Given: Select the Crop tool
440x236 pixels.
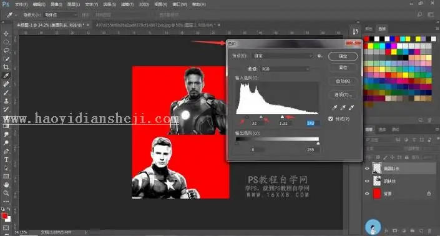Looking at the screenshot, I should (x=6, y=67).
